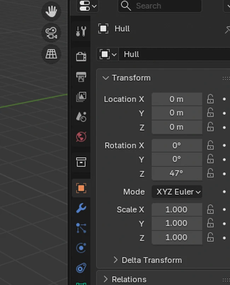
Task: Open the Scene properties tab
Action: point(81,116)
